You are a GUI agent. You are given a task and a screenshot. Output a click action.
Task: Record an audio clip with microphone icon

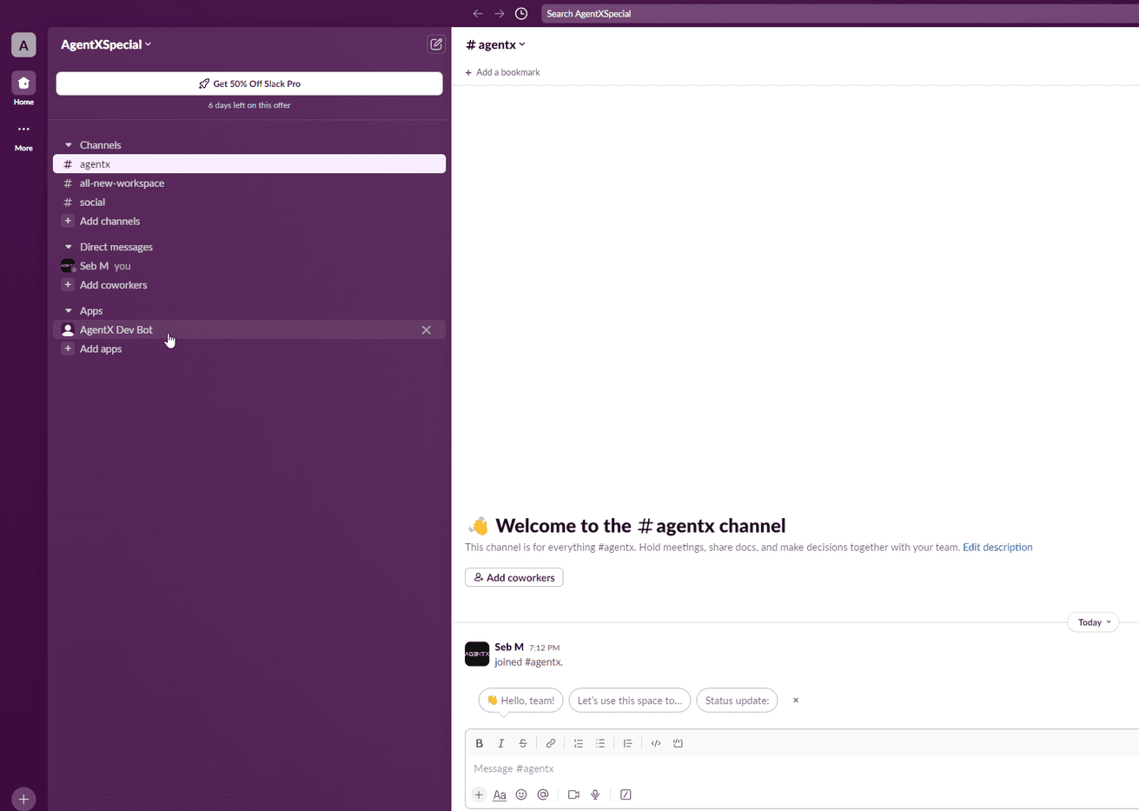[595, 794]
